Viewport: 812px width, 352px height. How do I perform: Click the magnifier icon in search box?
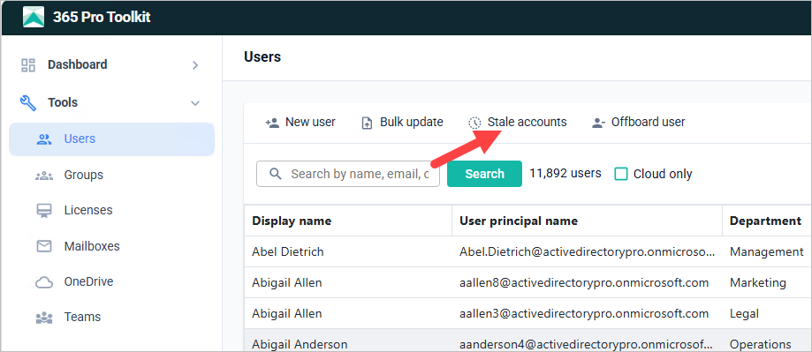click(276, 174)
